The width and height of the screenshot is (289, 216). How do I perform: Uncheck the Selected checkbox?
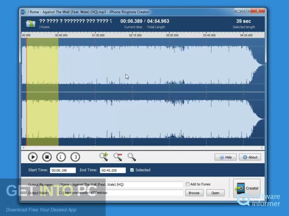[132, 170]
